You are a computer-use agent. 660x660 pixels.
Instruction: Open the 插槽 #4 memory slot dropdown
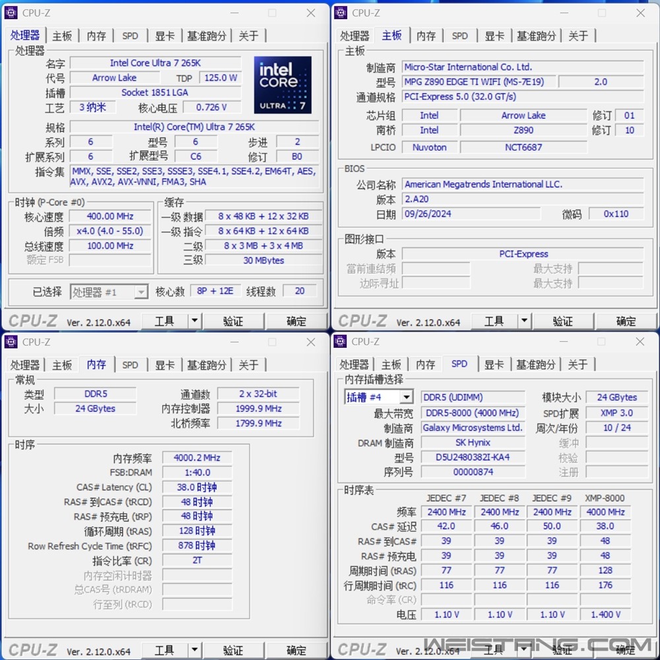pos(378,397)
